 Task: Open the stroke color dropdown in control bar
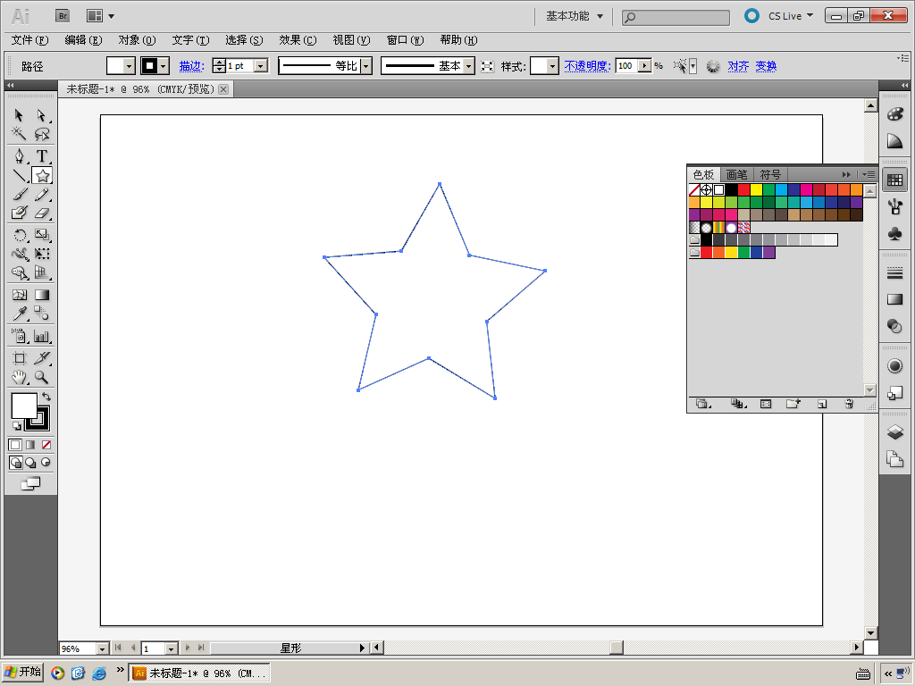[x=164, y=66]
